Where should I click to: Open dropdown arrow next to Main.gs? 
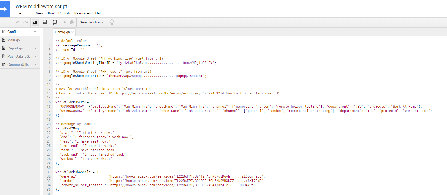point(35,40)
